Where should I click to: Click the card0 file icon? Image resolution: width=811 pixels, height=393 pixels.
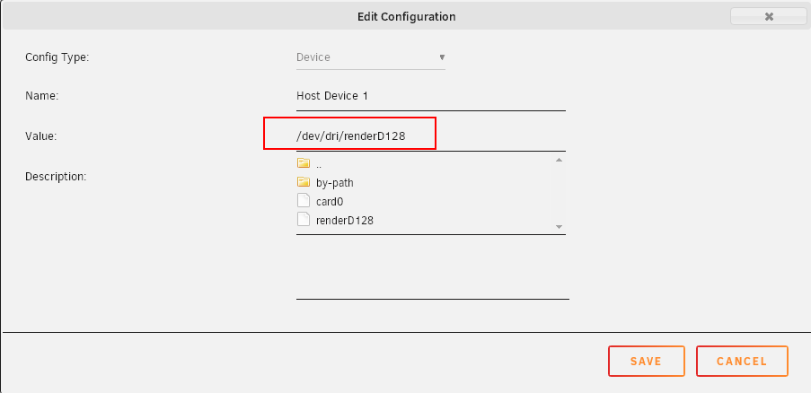(x=304, y=201)
